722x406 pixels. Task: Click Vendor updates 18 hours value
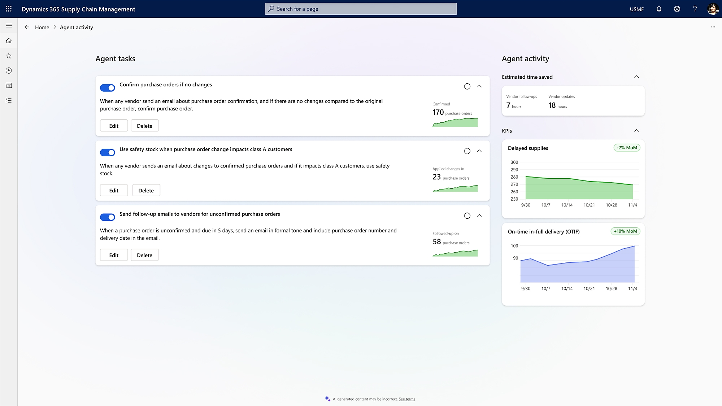(x=558, y=105)
